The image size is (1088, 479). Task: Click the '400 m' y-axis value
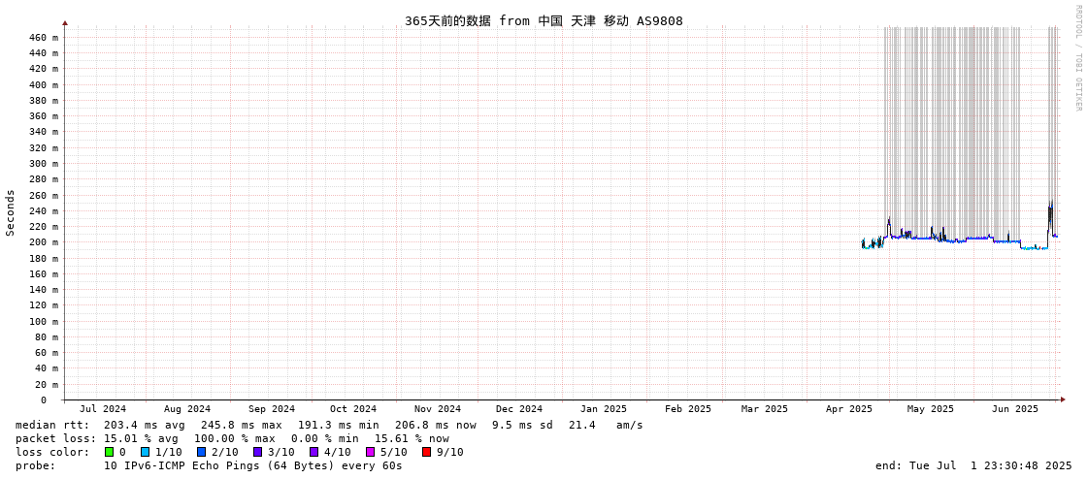pos(45,84)
